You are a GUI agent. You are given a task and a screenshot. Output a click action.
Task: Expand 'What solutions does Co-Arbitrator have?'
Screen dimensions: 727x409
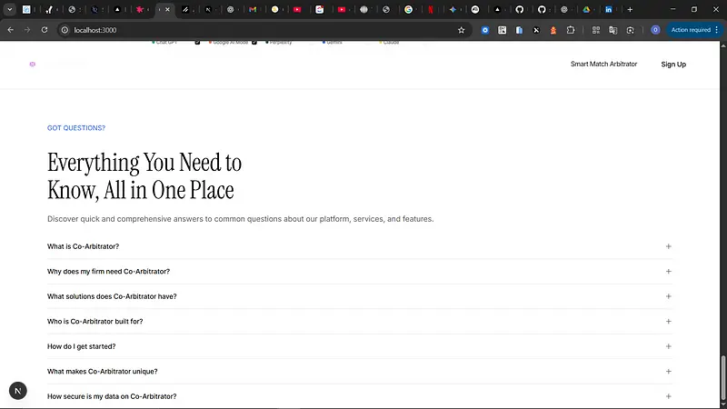click(x=668, y=296)
